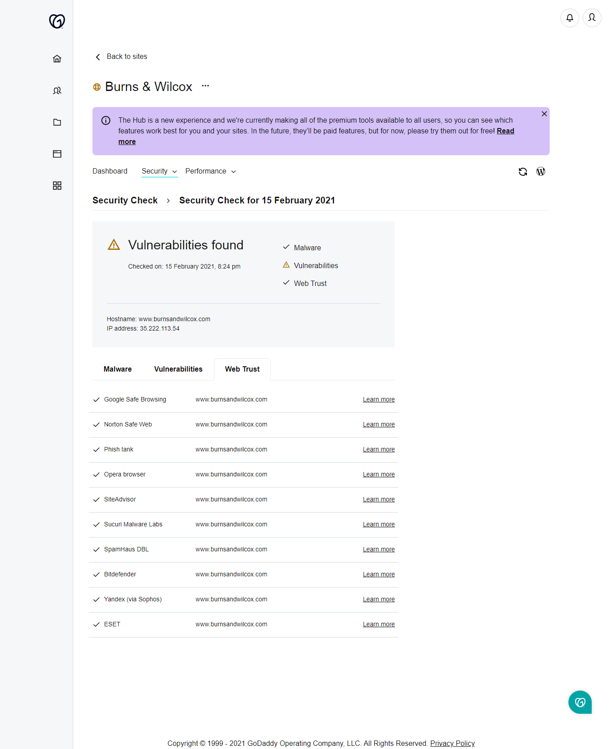Screen dimensions: 610x749
Task: Open Learn more for SpamHaus DBL
Action: tap(379, 550)
